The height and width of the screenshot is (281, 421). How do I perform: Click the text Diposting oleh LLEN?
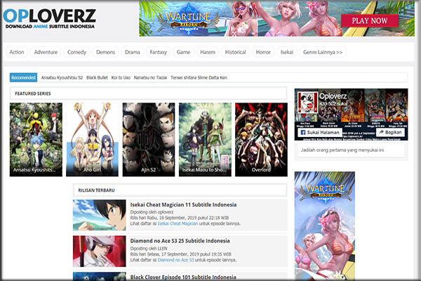(x=149, y=249)
